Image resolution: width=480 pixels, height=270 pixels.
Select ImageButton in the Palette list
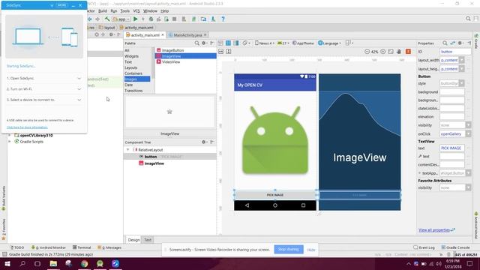pos(172,50)
